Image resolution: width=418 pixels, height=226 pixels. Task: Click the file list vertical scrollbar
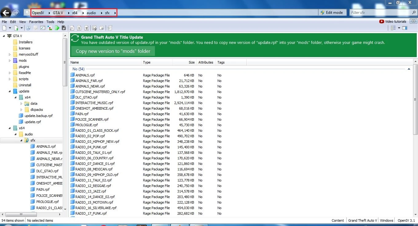click(415, 99)
